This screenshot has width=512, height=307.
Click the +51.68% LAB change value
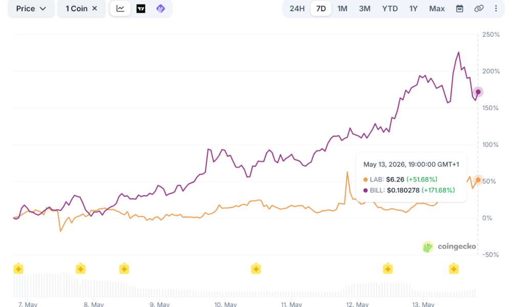(x=421, y=180)
